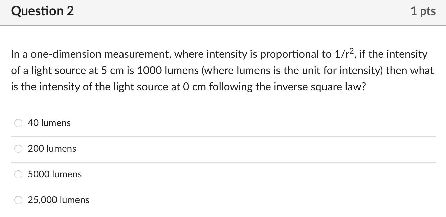Select the 25,000 lumens radio button
This screenshot has height=217, width=446.
pyautogui.click(x=18, y=200)
